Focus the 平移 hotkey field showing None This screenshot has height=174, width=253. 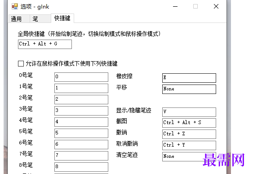point(189,89)
